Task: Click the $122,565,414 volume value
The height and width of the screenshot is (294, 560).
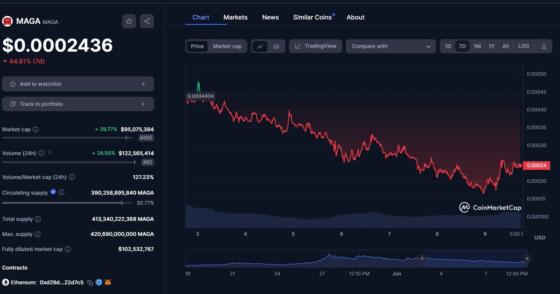Action: tap(136, 153)
